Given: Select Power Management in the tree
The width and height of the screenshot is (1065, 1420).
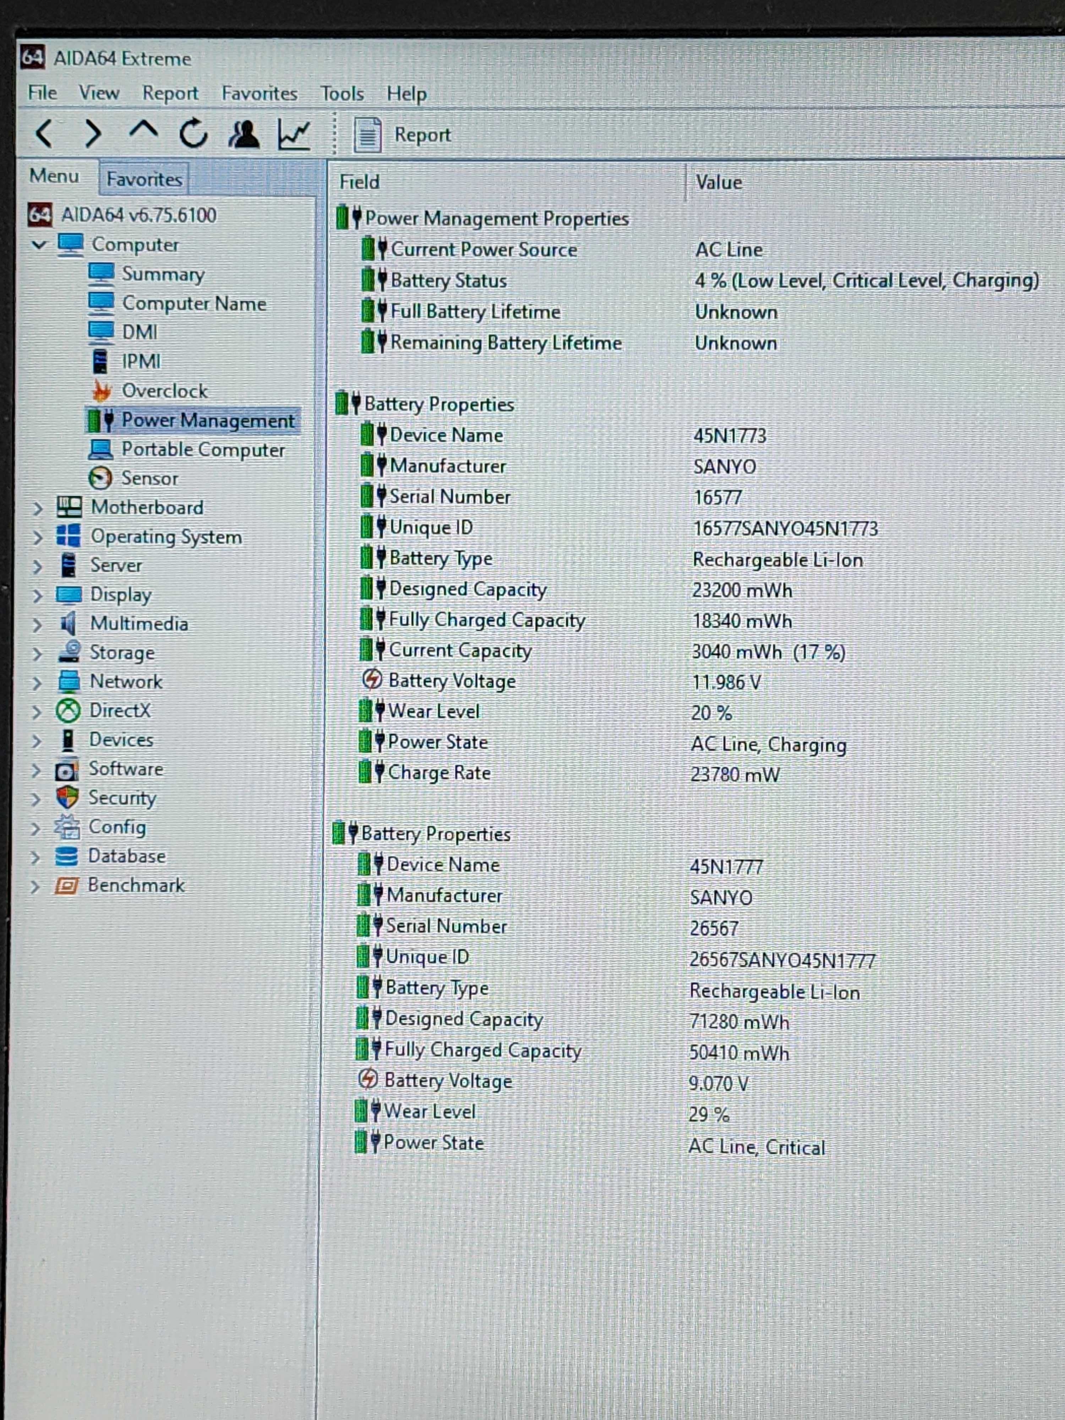Looking at the screenshot, I should [208, 420].
